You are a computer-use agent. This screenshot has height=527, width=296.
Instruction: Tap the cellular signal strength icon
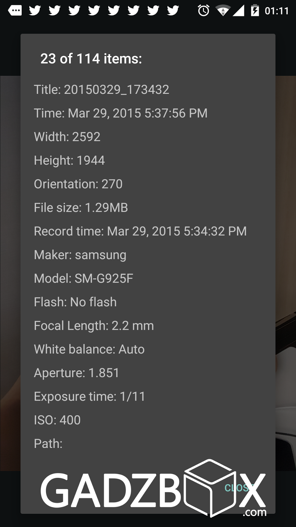click(x=238, y=11)
